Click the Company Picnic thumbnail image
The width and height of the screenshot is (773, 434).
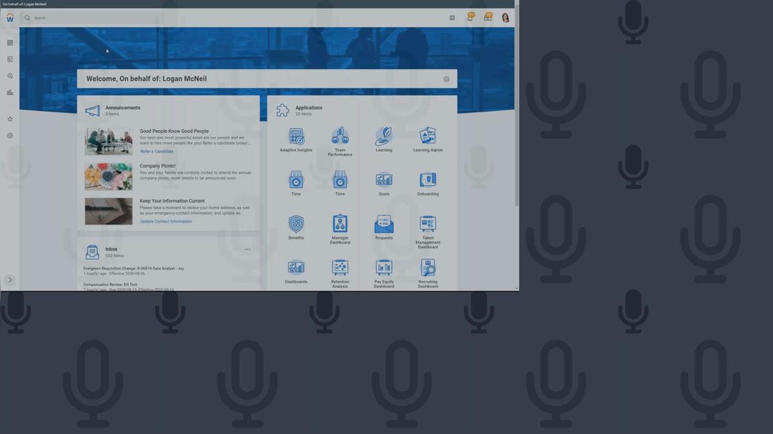click(x=109, y=176)
